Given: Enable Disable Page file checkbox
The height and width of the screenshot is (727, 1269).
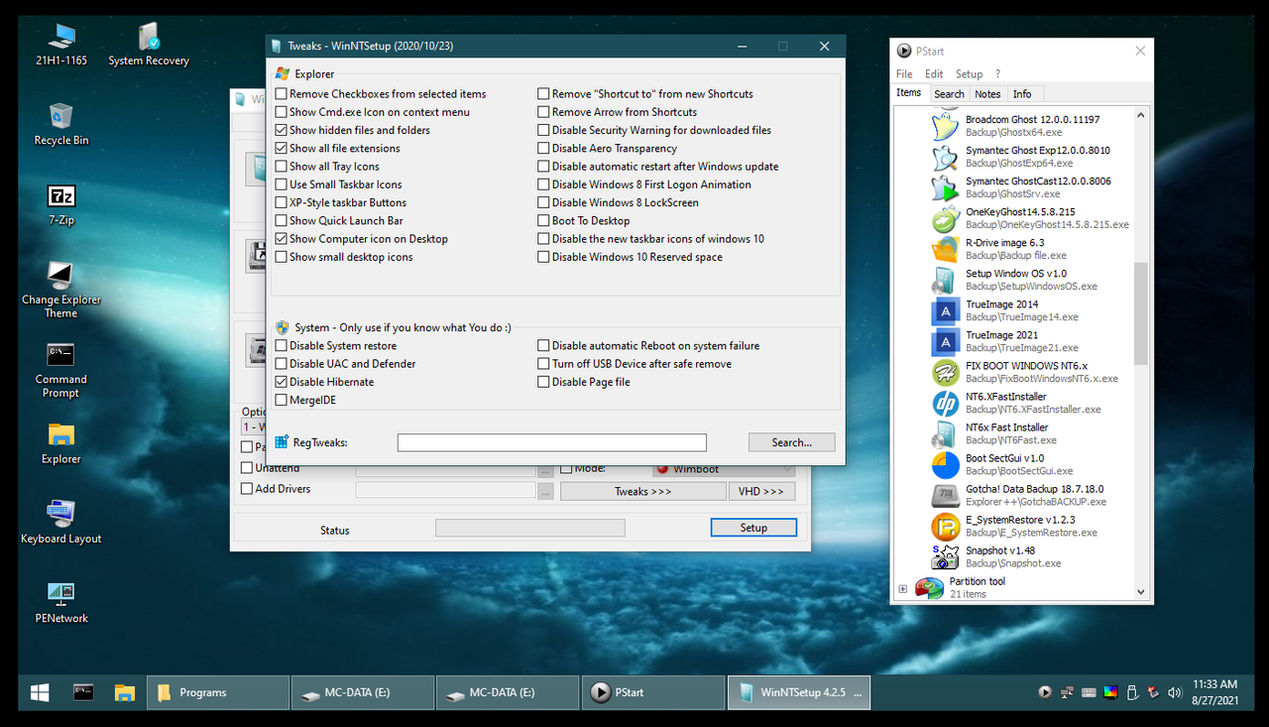Looking at the screenshot, I should coord(544,382).
